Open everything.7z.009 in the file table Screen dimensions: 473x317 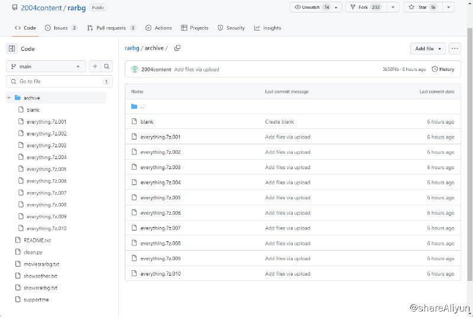coord(160,258)
